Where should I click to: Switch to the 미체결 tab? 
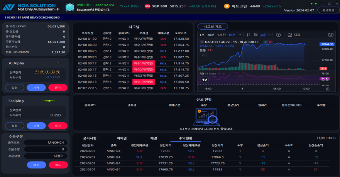click(x=122, y=138)
